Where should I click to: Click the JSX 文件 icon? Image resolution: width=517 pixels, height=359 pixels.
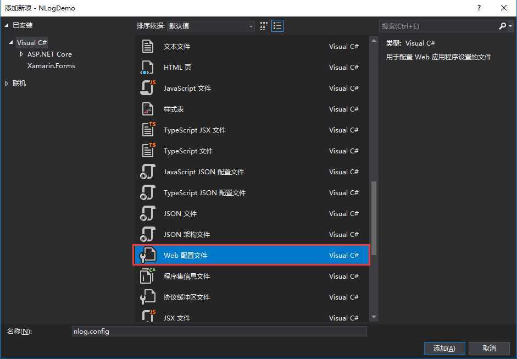[x=148, y=316]
